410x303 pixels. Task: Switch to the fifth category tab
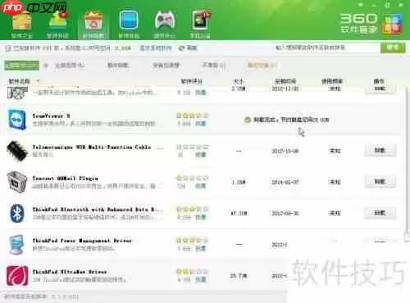pos(214,66)
